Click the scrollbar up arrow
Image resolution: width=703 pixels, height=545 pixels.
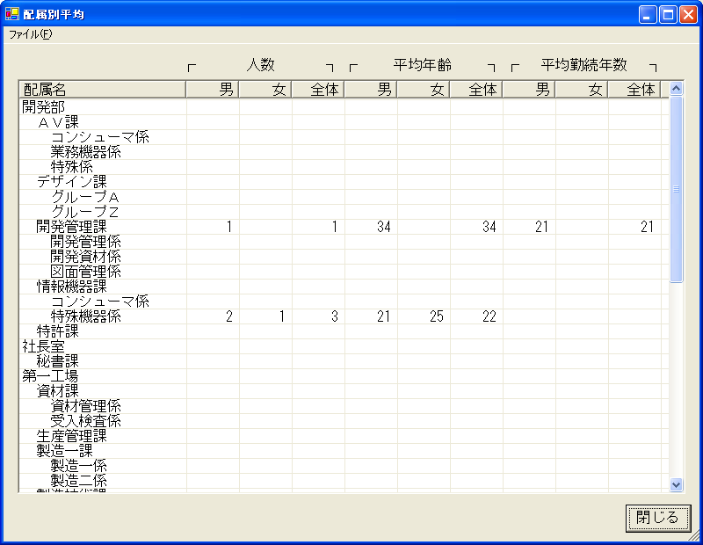[x=676, y=89]
